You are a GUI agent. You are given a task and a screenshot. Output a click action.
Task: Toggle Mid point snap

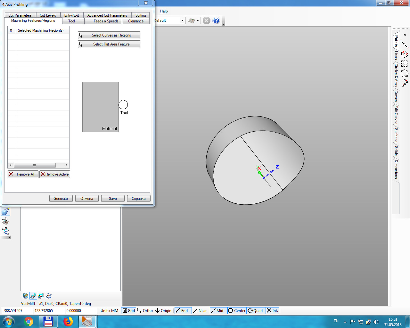(218, 311)
